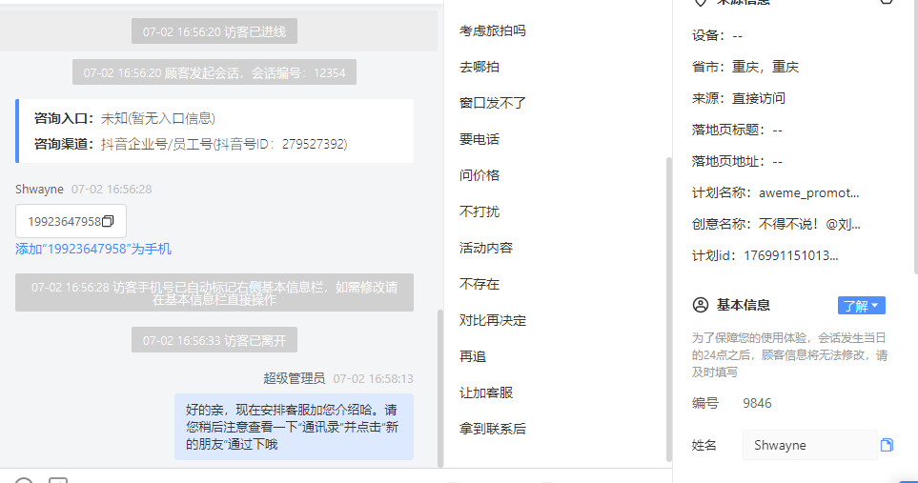This screenshot has height=483, width=918.
Task: Select quick reply 再追
Action: click(473, 356)
